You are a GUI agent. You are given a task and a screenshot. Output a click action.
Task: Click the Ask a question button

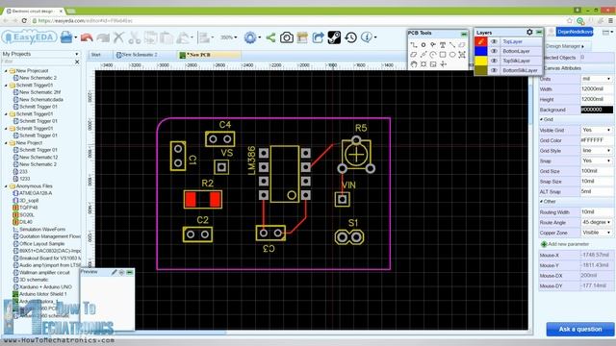coord(580,330)
